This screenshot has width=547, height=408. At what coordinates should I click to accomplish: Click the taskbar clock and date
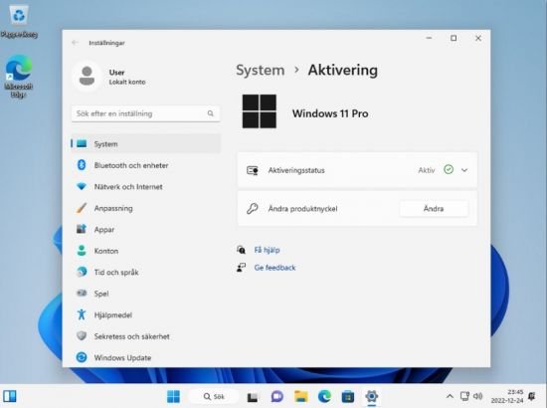[507, 396]
